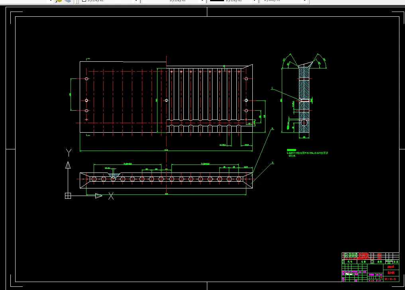Image resolution: width=405 pixels, height=290 pixels.
Task: Open the color control ByLayer dropdown
Action: (x=110, y=1)
